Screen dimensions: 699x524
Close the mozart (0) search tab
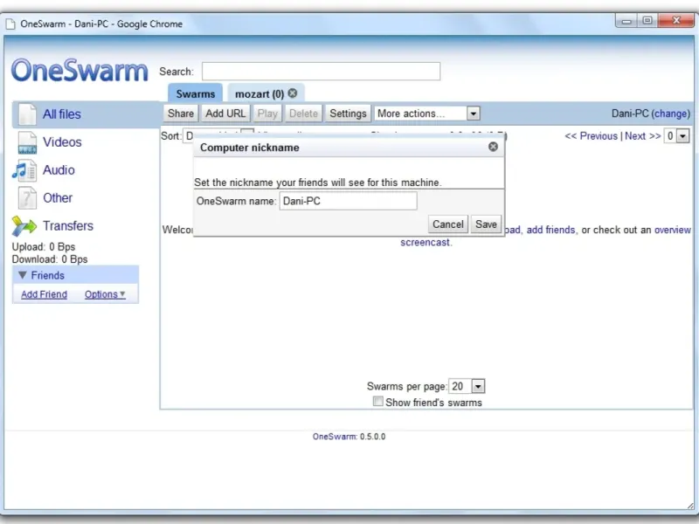coord(293,93)
